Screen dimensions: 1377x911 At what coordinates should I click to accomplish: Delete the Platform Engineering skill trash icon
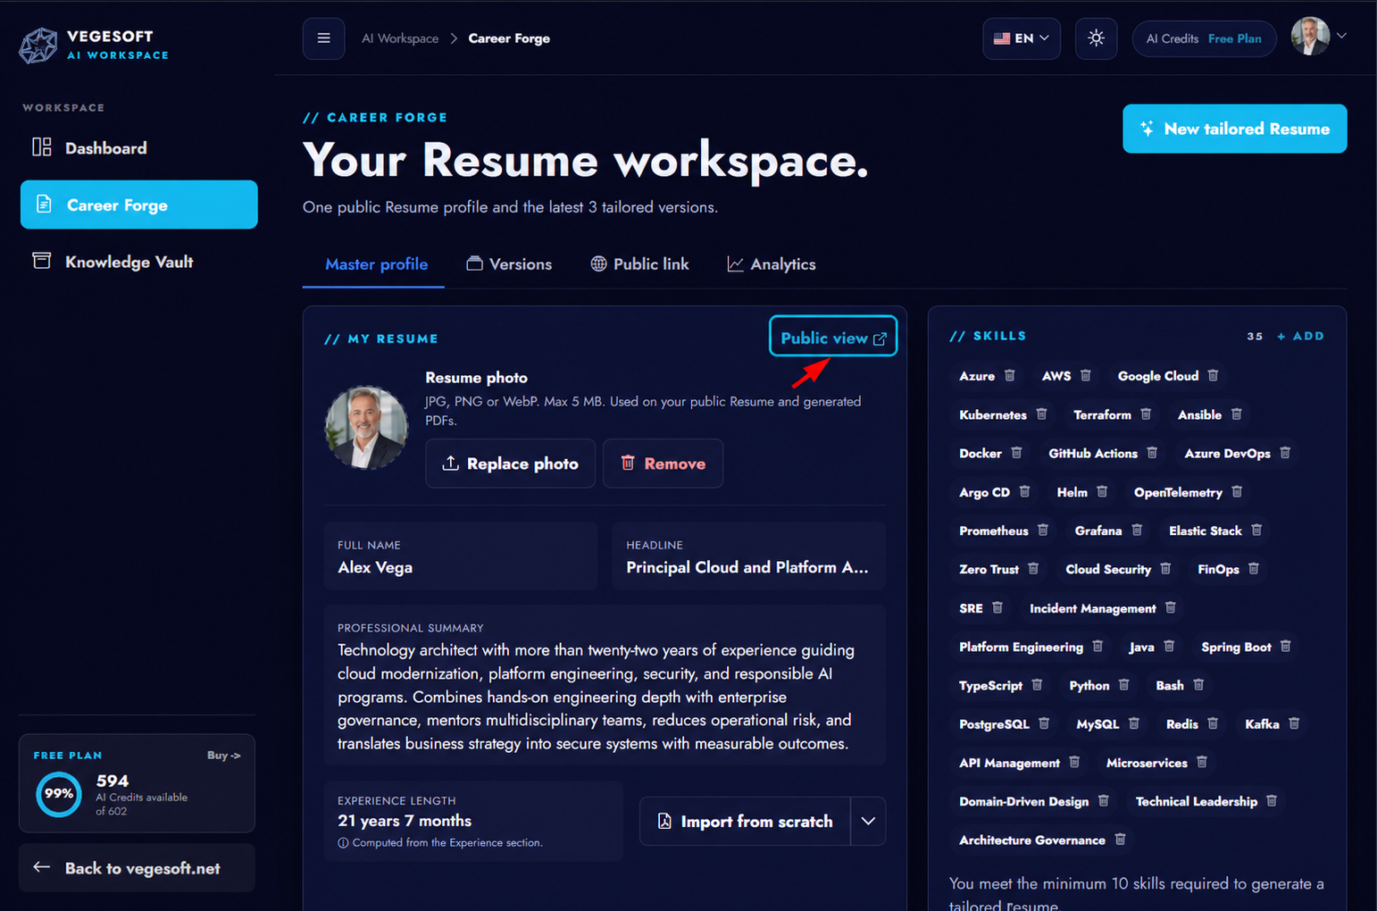[1097, 647]
